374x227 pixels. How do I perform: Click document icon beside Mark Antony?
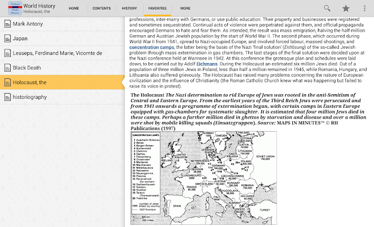(7, 24)
